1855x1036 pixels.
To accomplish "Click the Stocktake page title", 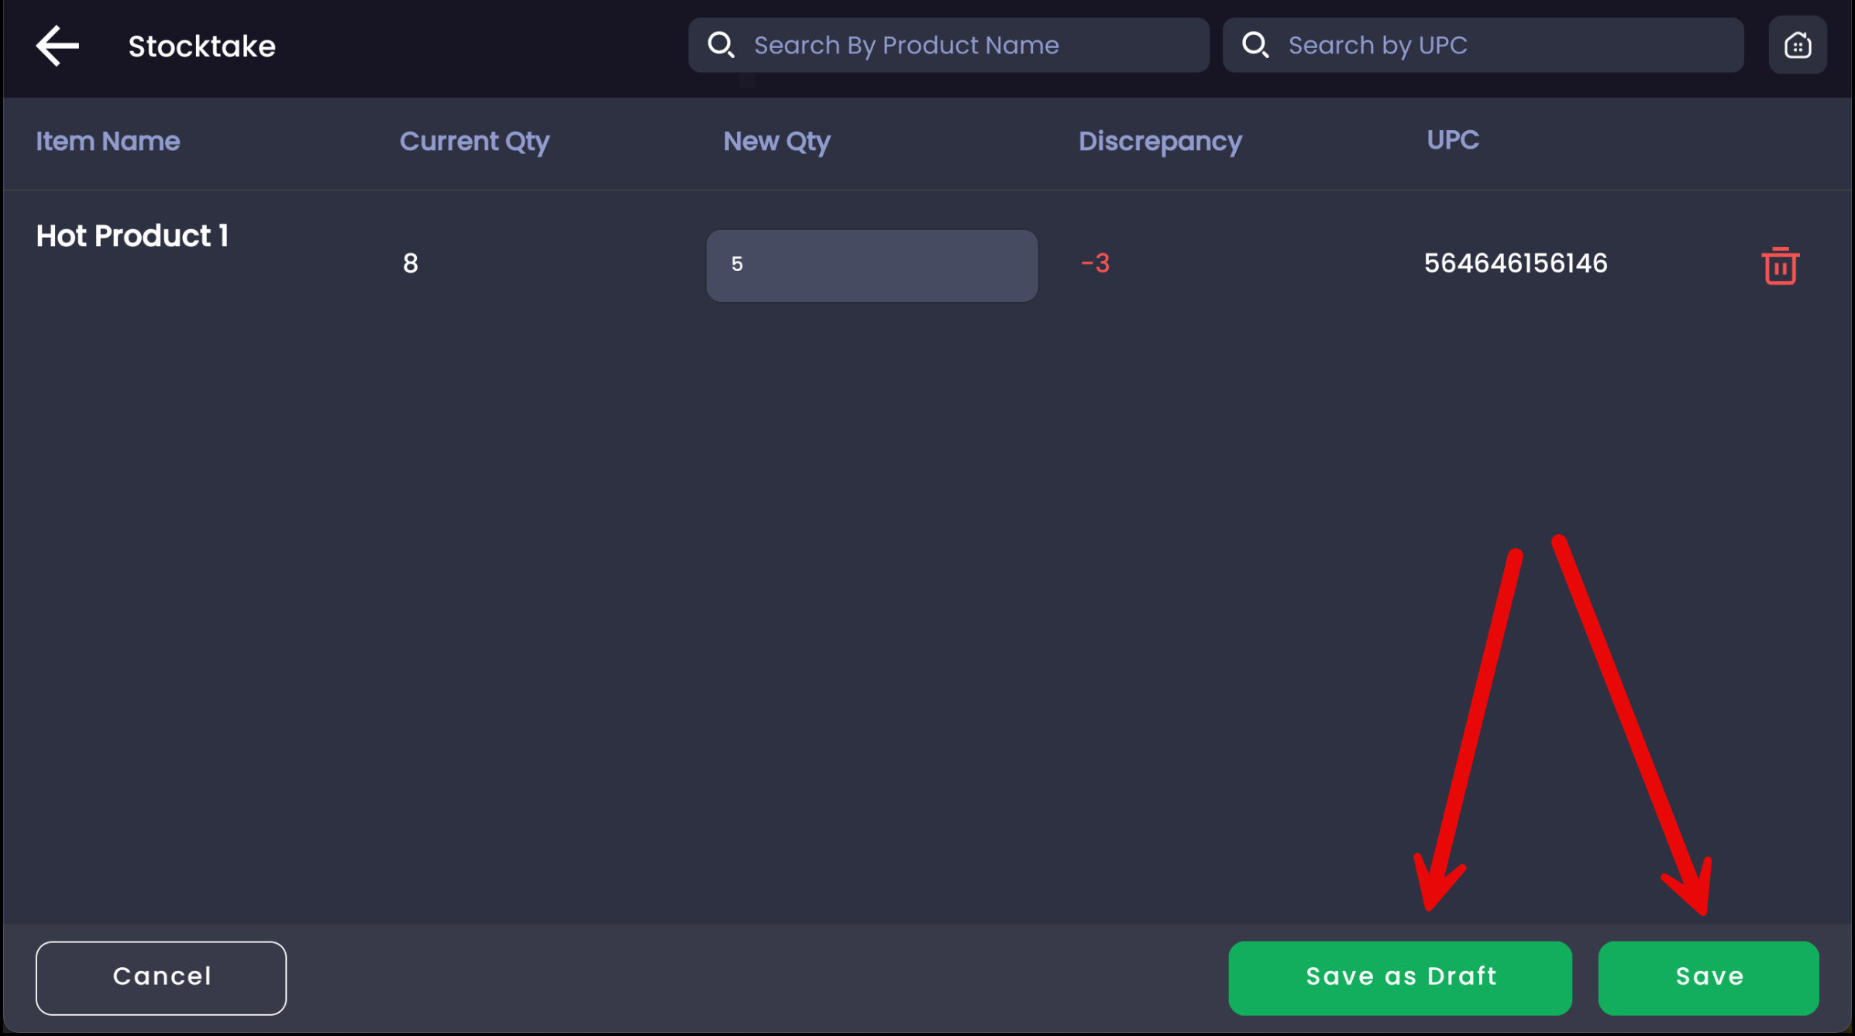I will click(201, 46).
